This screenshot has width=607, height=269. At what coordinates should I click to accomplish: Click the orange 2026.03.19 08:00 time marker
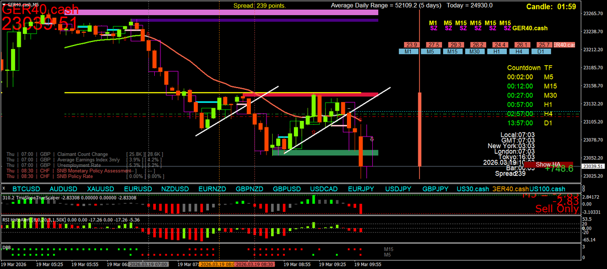click(x=217, y=264)
